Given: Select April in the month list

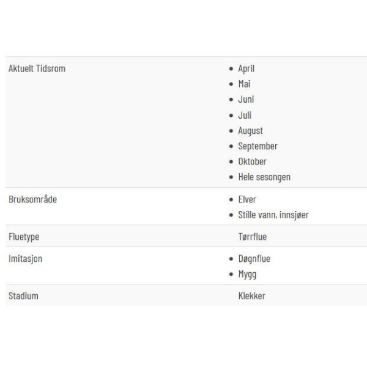Looking at the screenshot, I should 247,69.
